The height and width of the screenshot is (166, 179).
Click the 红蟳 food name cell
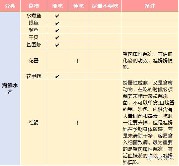(x=34, y=123)
